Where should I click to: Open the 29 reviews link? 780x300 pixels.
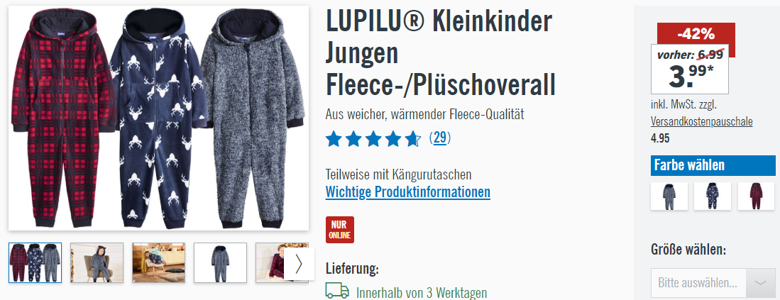point(440,138)
